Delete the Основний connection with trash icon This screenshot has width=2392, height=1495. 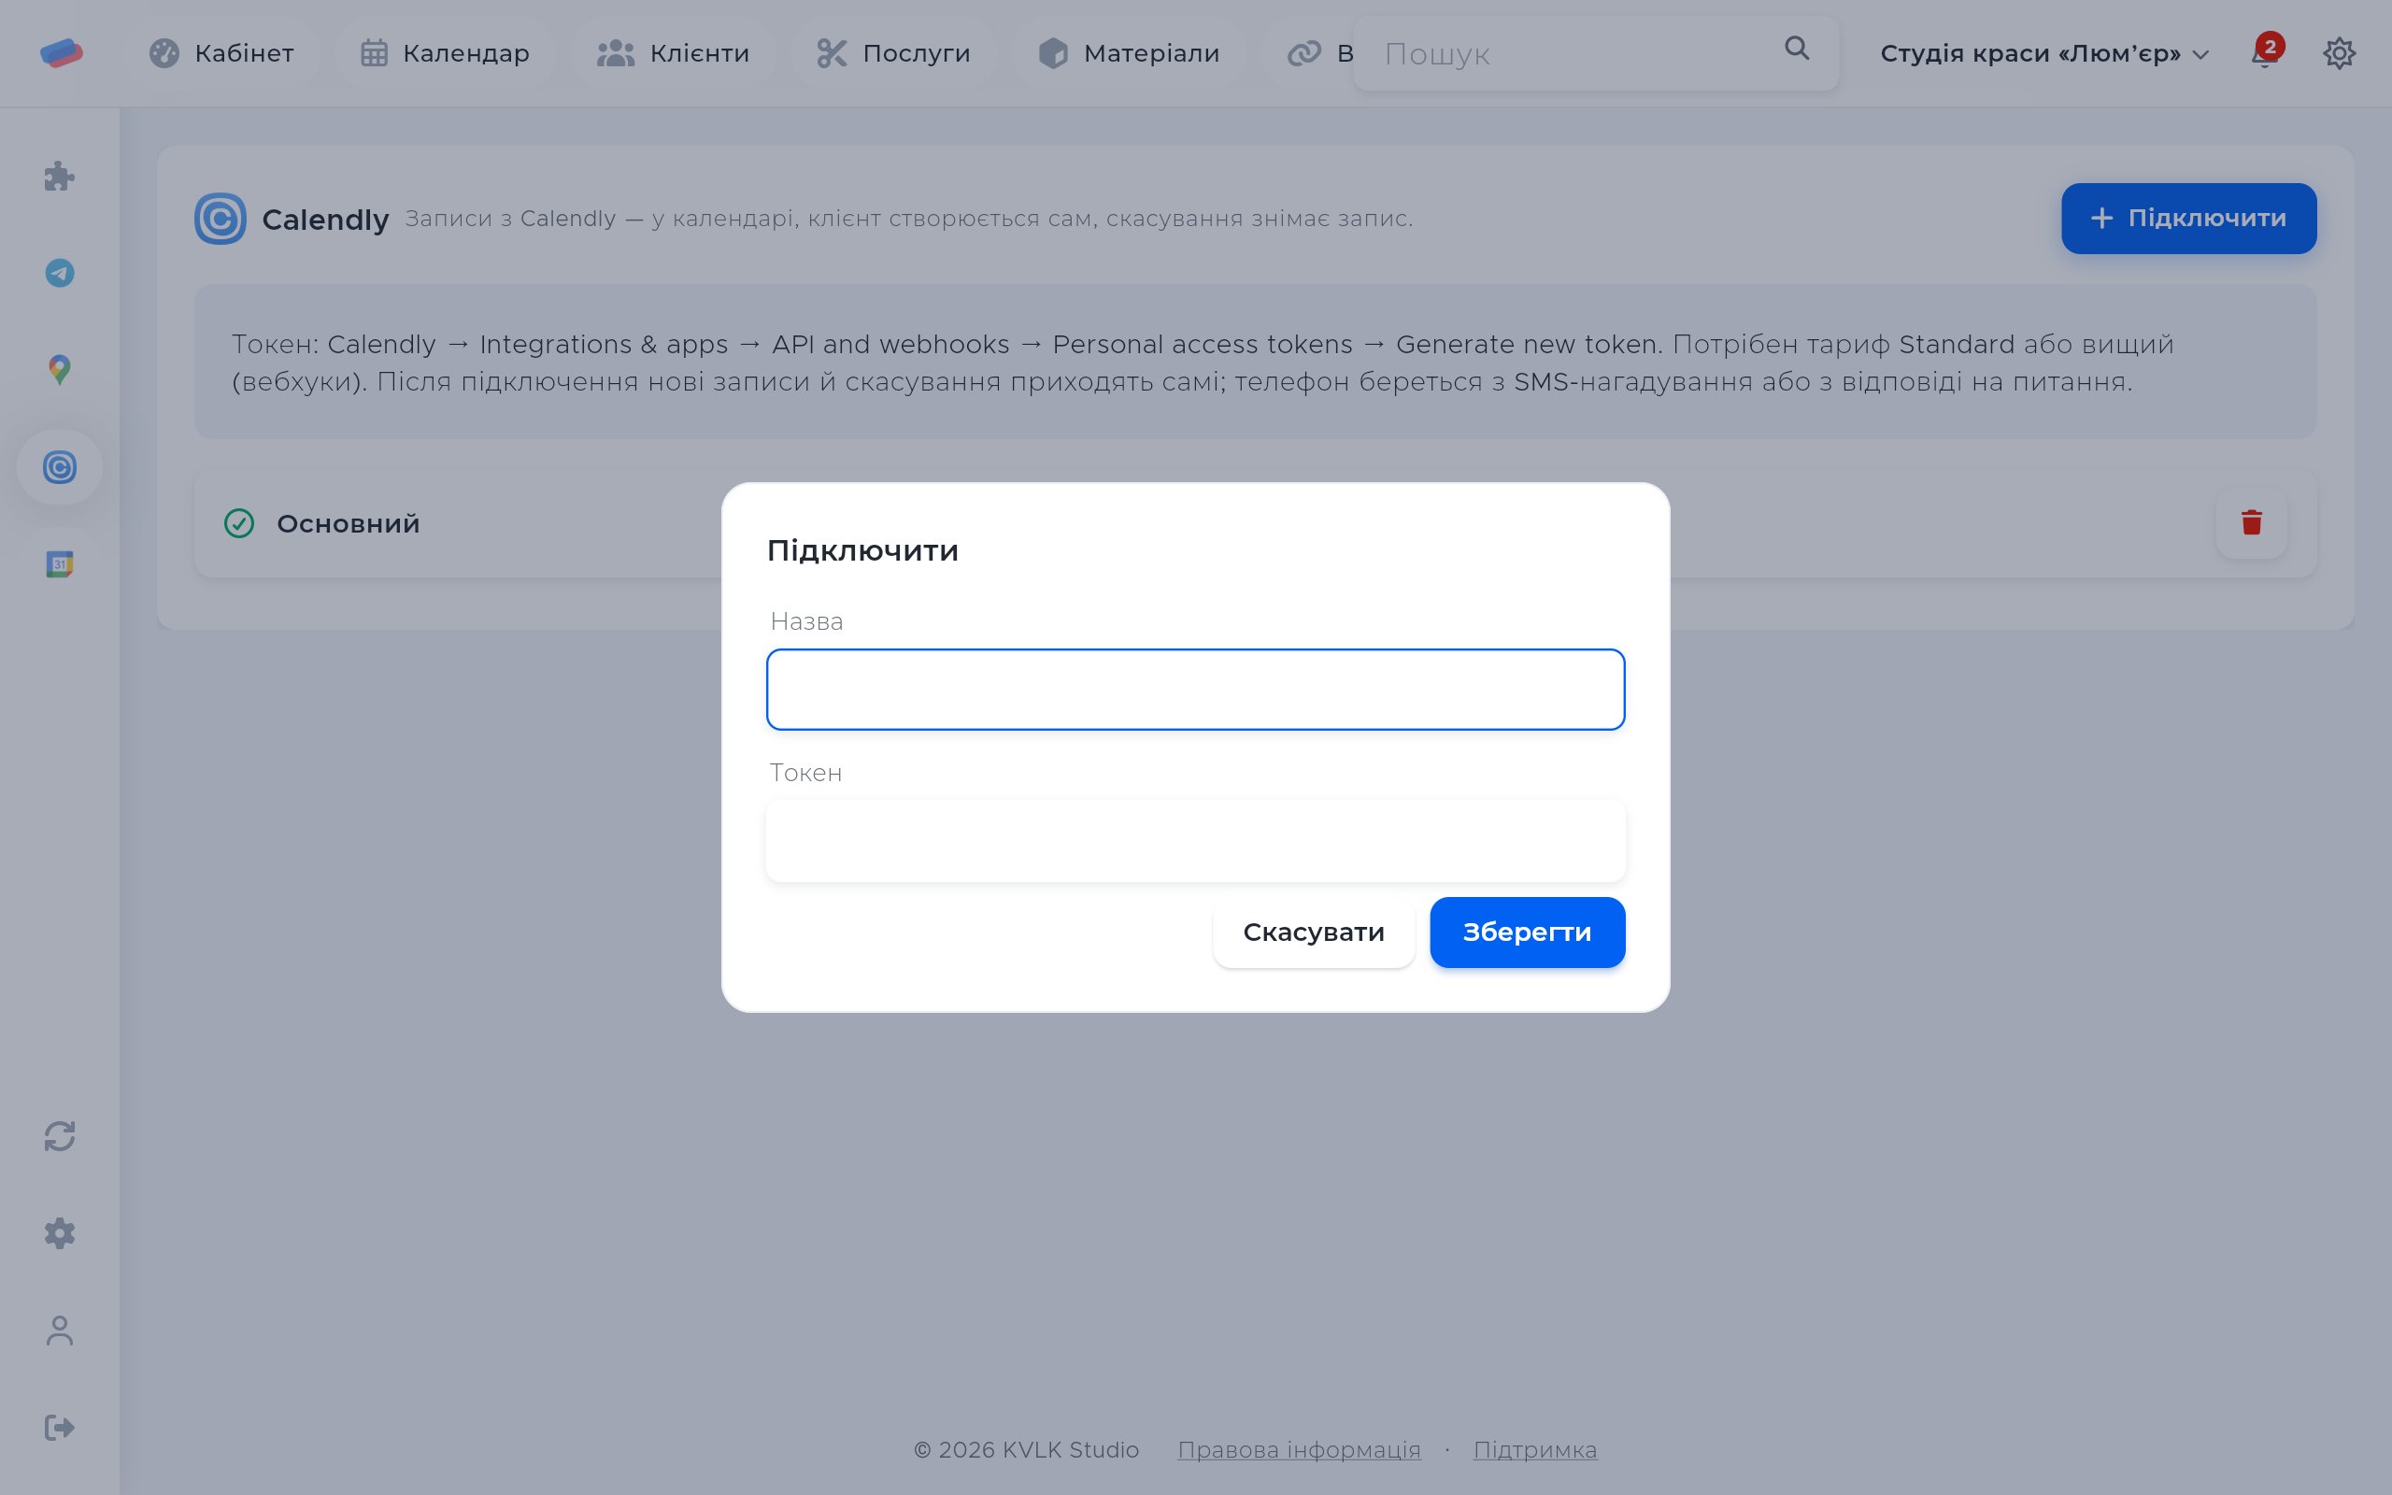coord(2252,522)
